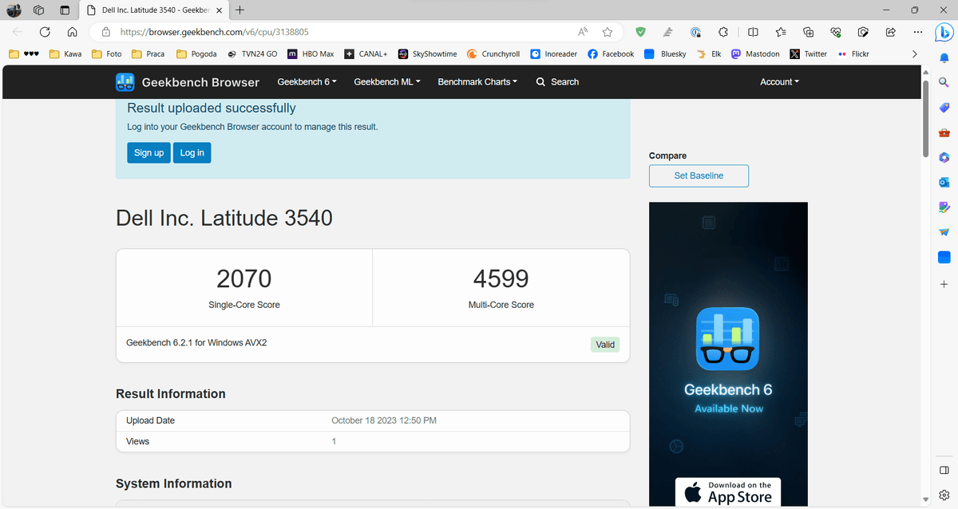Expand the Geekbench 6 dropdown menu
The height and width of the screenshot is (509, 958).
(307, 82)
